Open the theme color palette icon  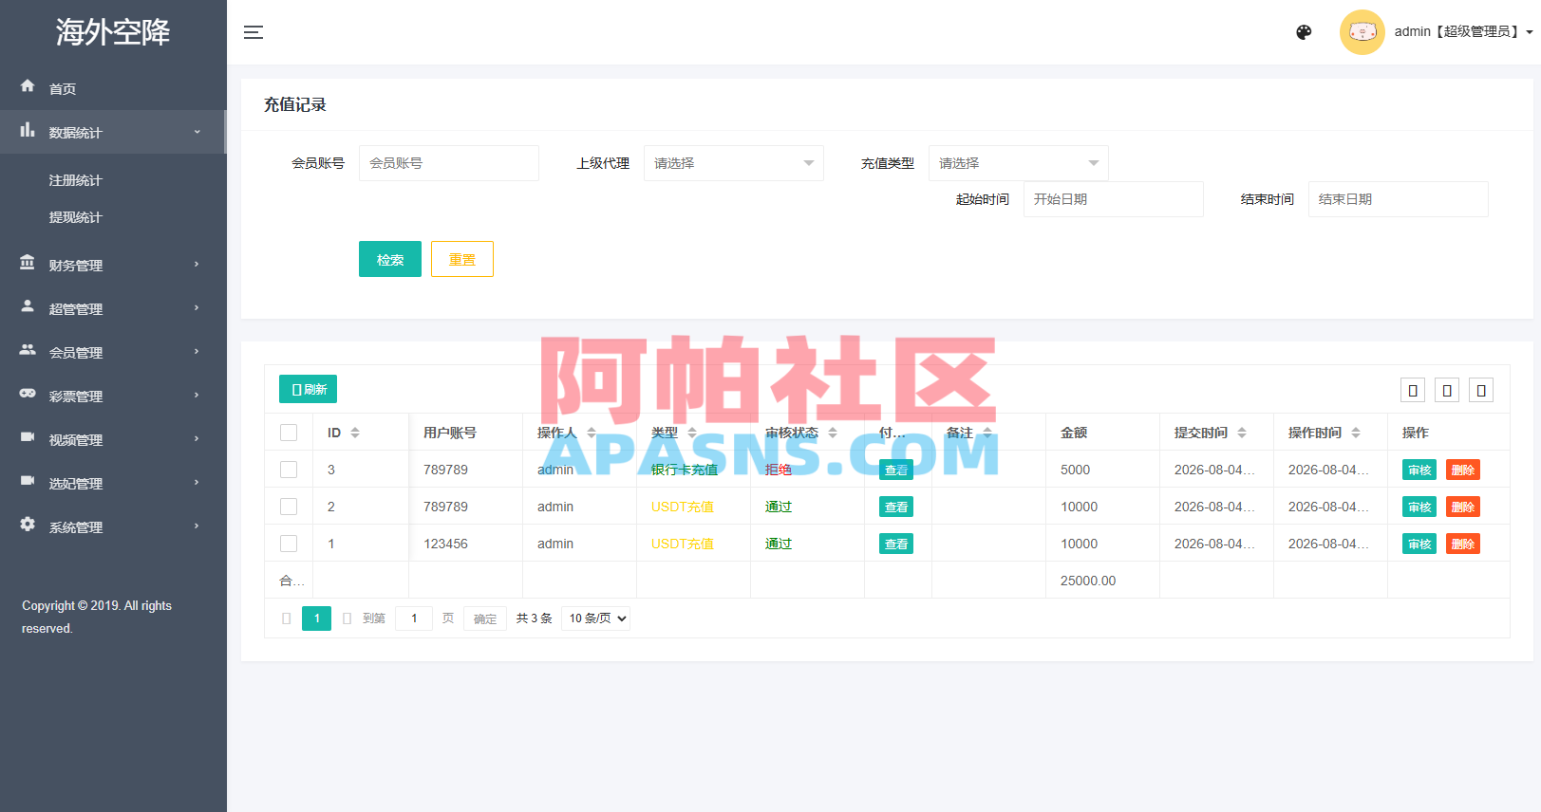click(1304, 32)
